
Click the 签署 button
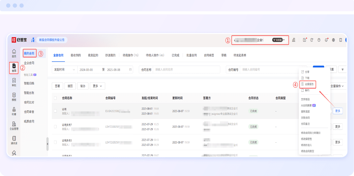pyautogui.click(x=57, y=86)
